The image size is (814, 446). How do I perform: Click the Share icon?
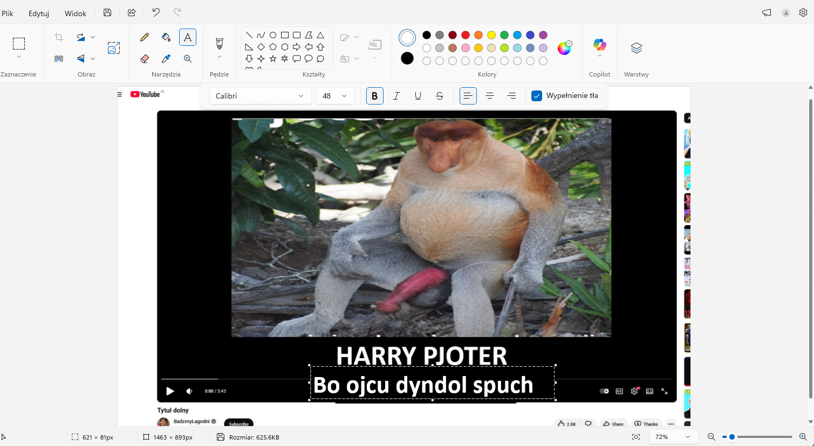[132, 12]
